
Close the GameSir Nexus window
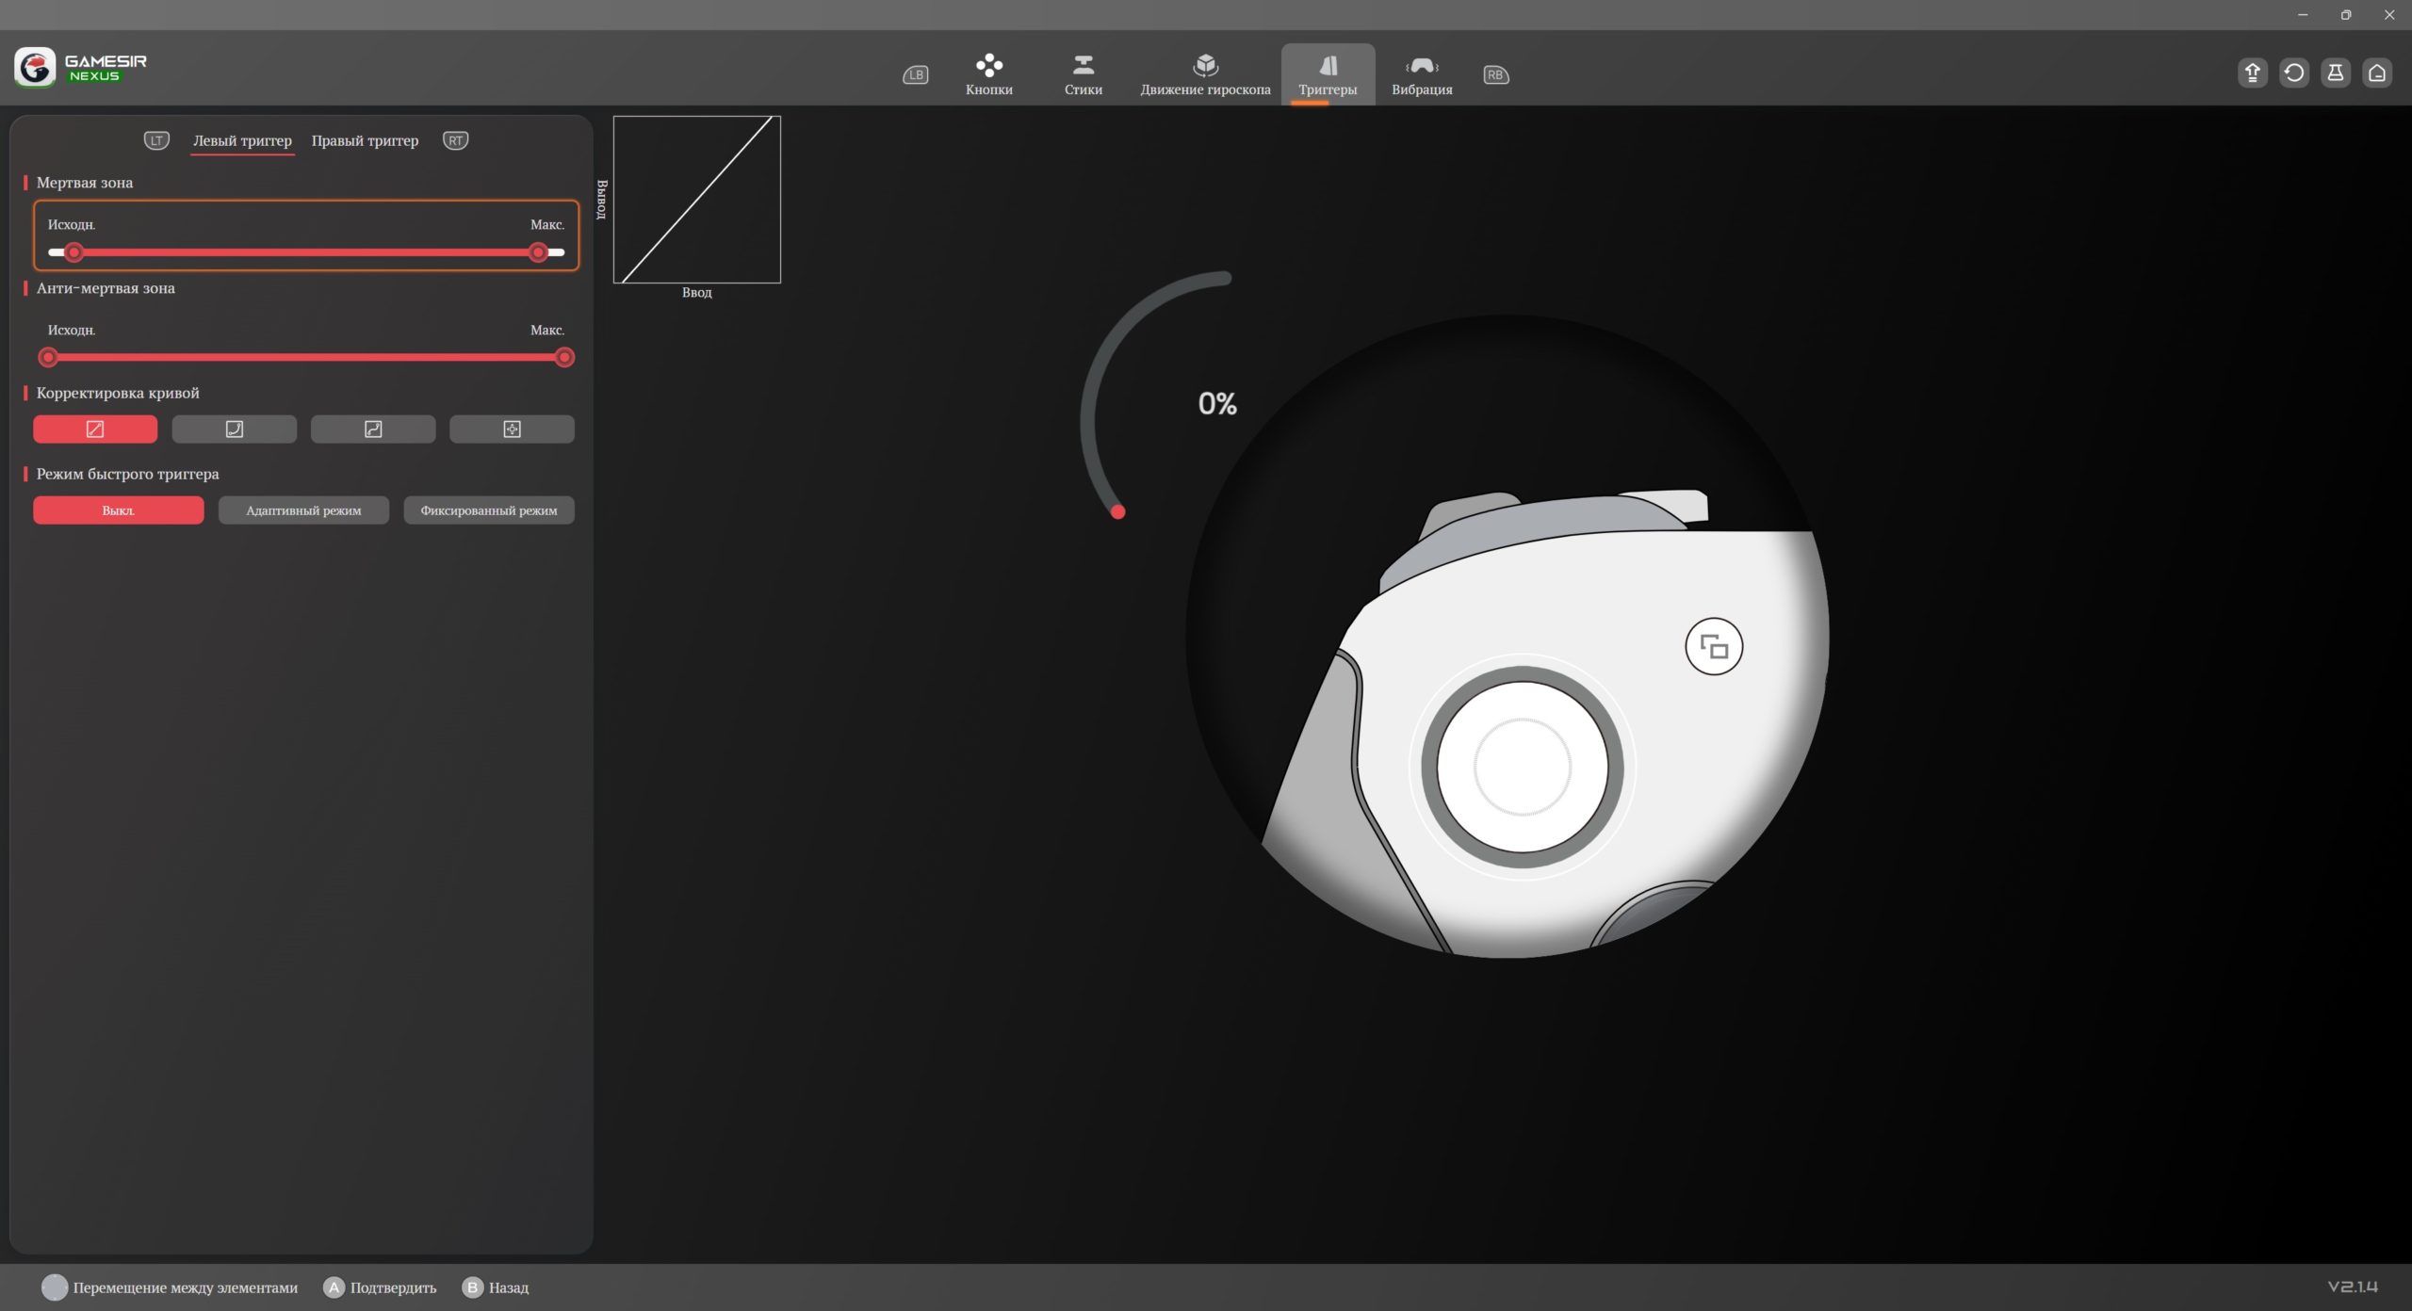coord(2389,14)
